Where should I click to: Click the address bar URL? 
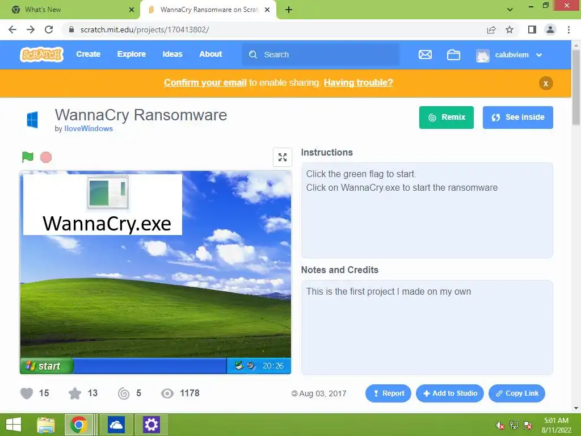(x=145, y=30)
